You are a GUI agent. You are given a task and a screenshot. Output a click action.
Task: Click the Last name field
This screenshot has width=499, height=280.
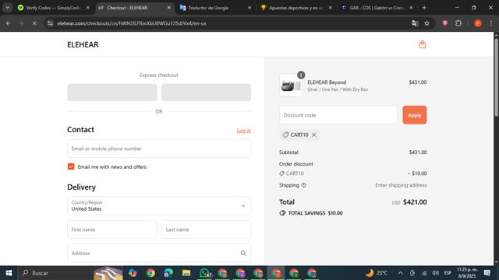[206, 229]
